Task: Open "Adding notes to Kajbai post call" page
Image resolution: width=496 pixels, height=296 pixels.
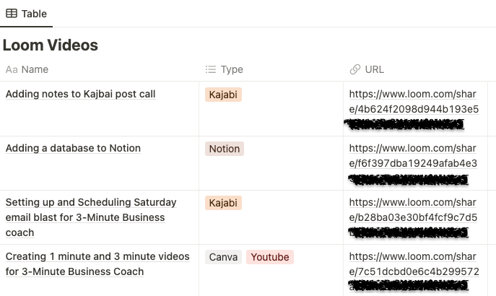Action: click(80, 95)
